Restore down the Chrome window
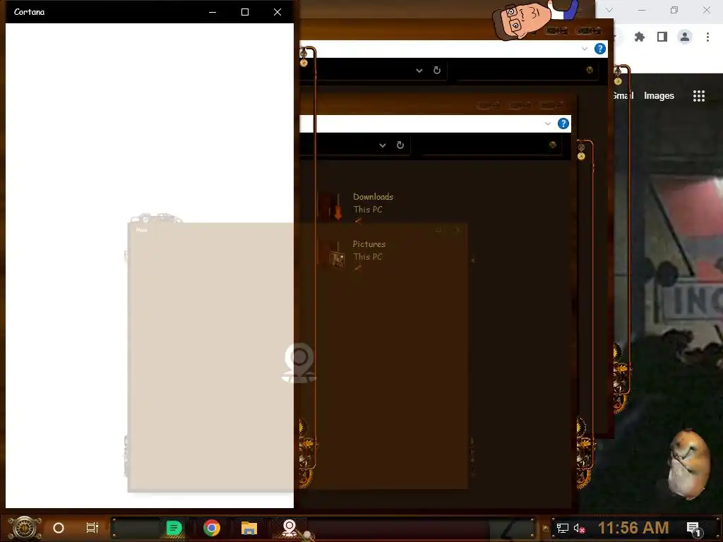Image resolution: width=723 pixels, height=542 pixels. 674,10
